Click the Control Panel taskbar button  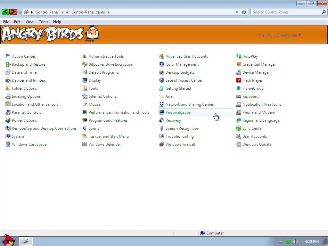pyautogui.click(x=26, y=241)
